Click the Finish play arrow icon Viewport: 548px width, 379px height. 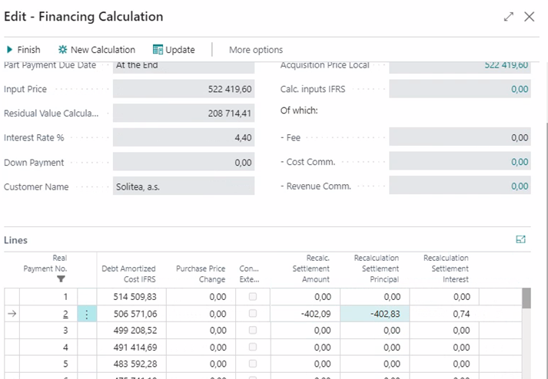[10, 50]
